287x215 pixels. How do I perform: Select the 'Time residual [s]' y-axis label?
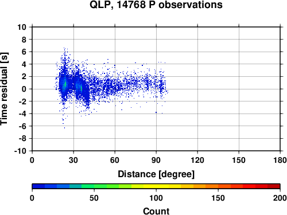4,89
